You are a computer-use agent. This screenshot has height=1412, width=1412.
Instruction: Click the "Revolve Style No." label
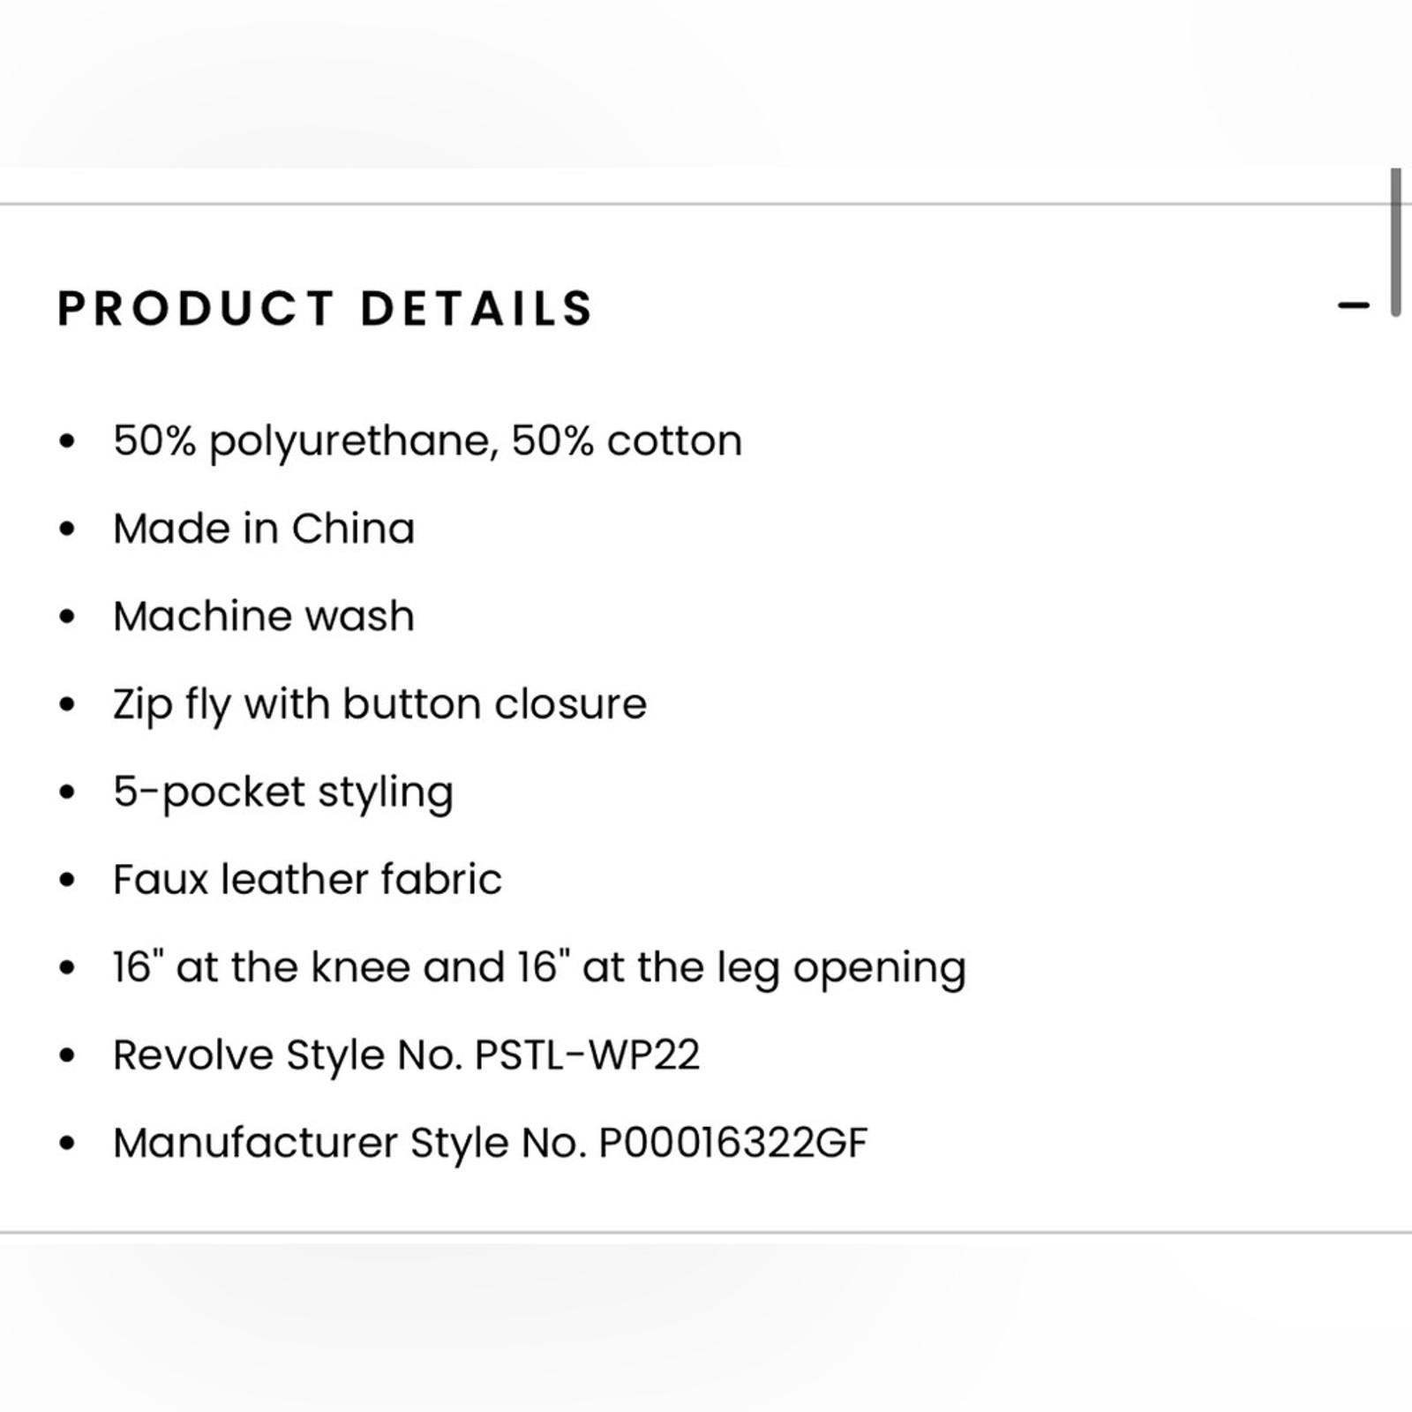click(288, 1055)
